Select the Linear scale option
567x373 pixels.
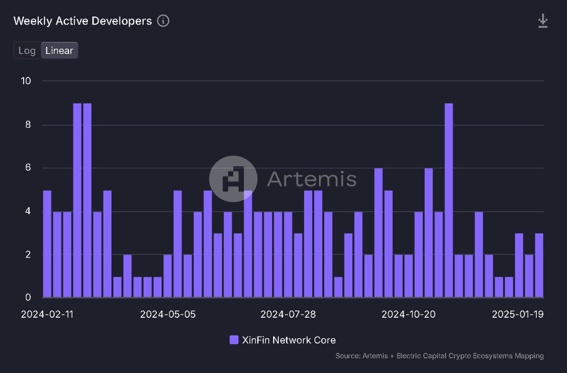(x=60, y=51)
